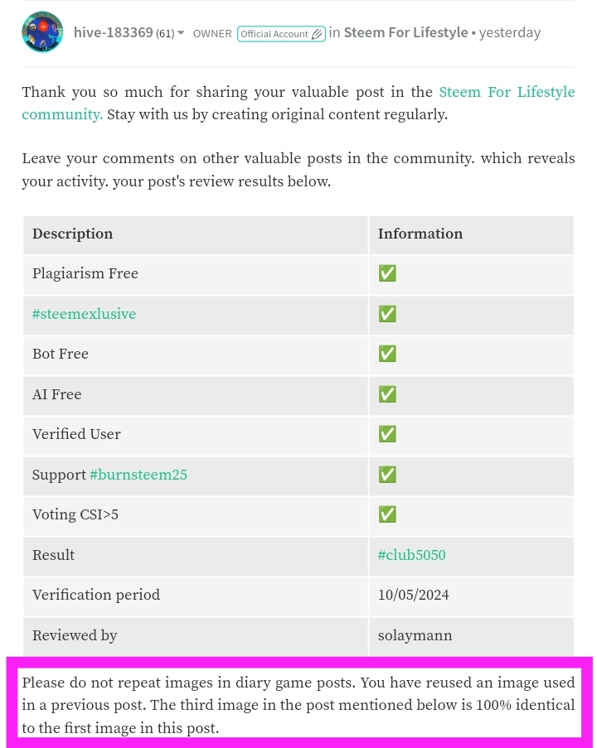
Task: Click the Verified User check mark
Action: coord(387,434)
